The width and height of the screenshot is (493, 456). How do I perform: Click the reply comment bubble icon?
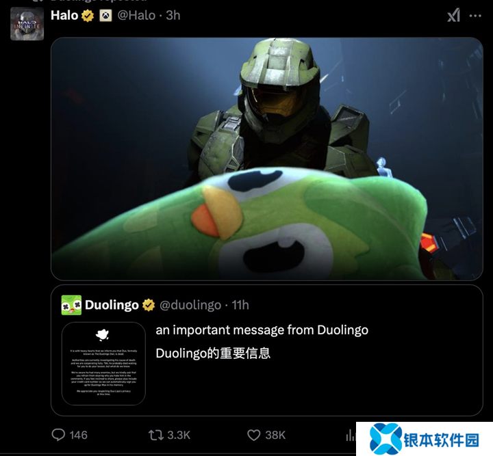point(58,435)
